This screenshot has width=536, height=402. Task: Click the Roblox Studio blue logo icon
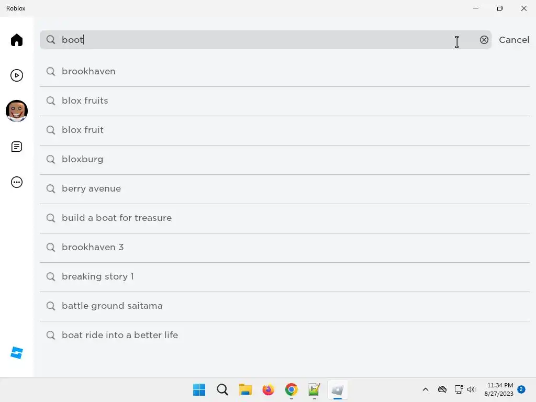click(16, 353)
